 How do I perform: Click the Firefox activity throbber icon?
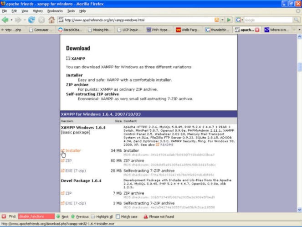(298, 11)
